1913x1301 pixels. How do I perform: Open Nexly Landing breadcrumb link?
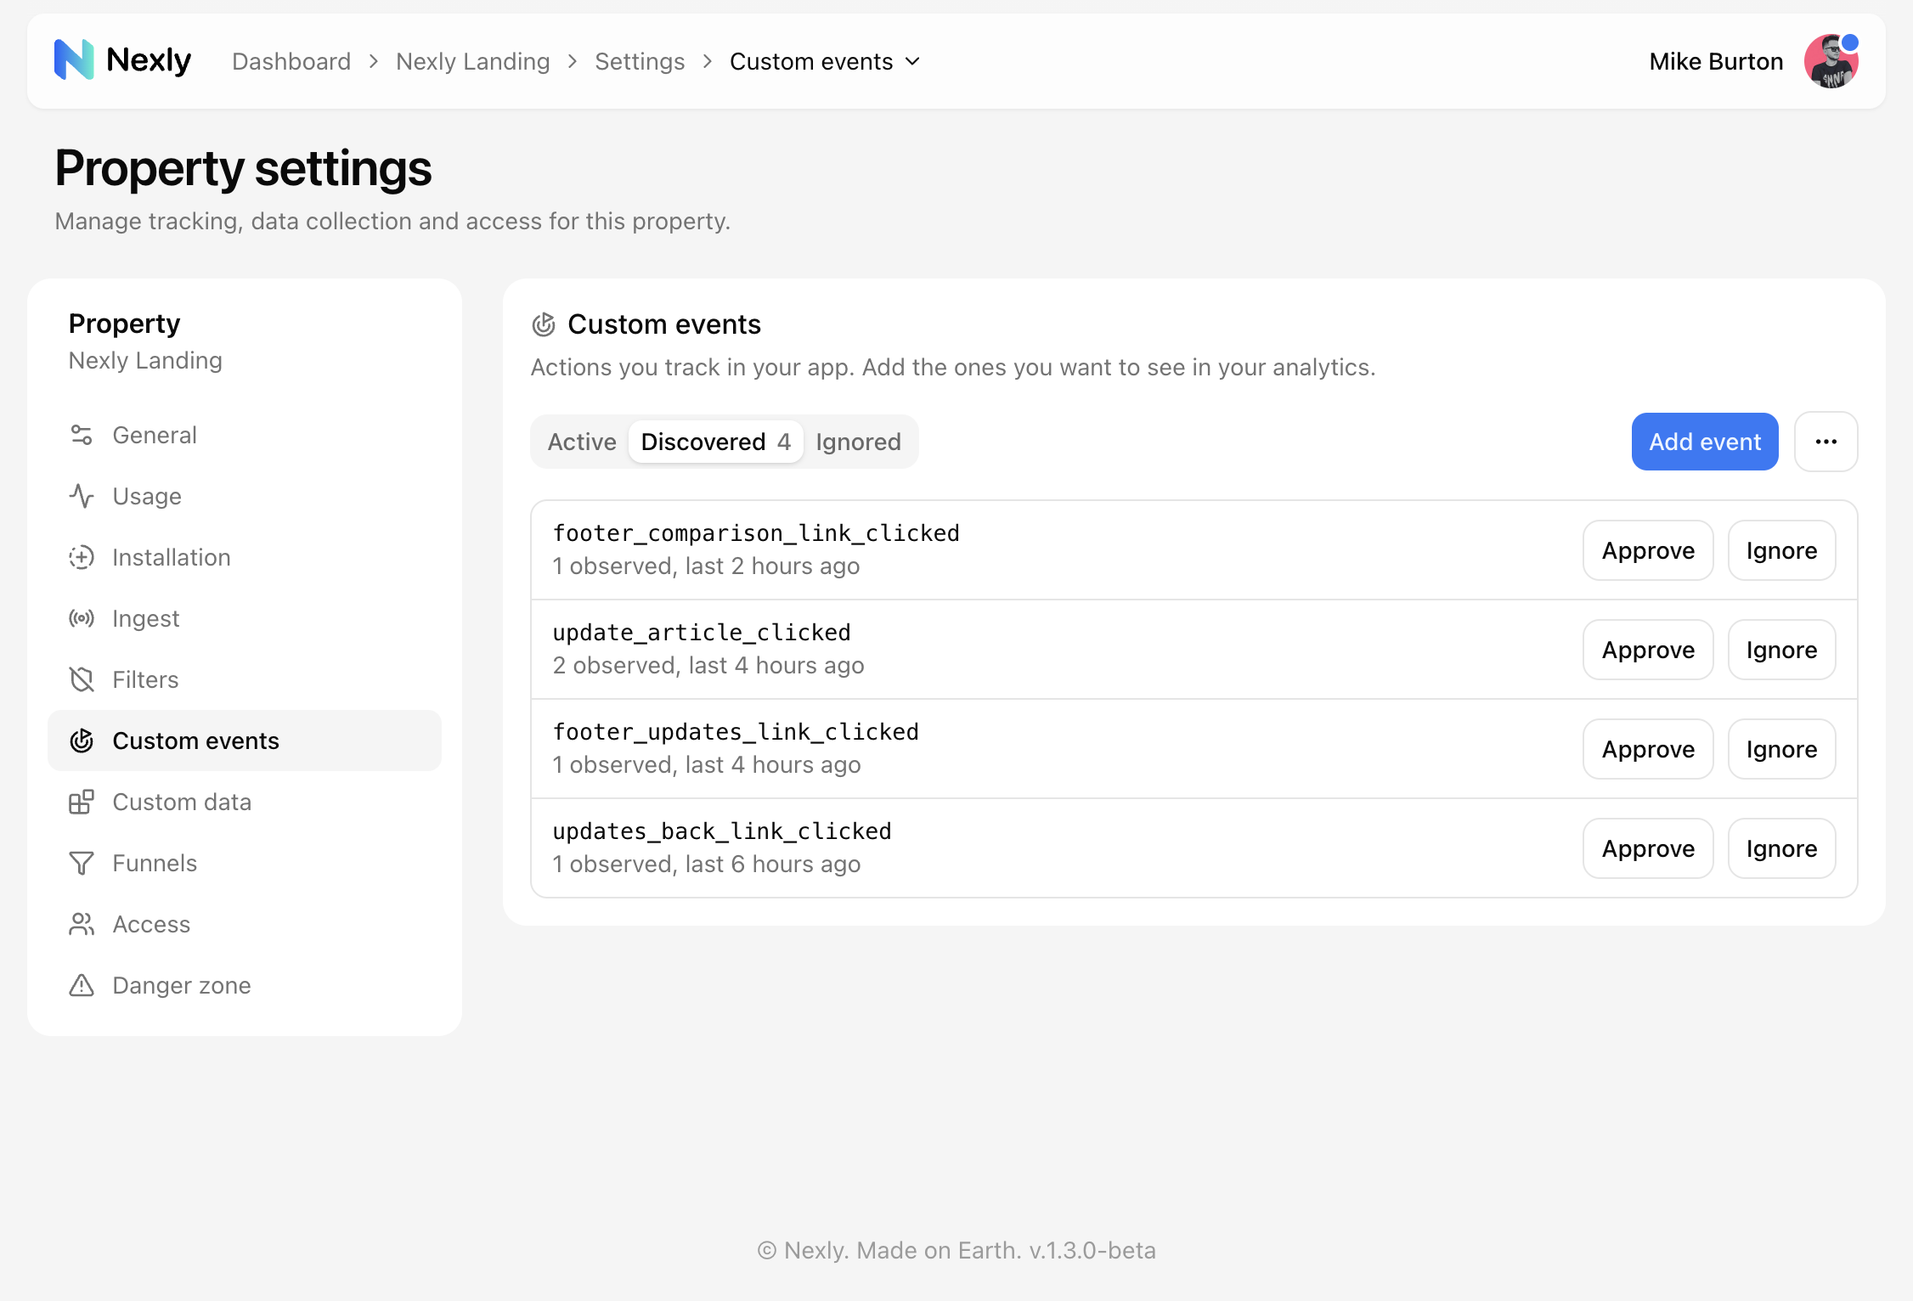(472, 61)
